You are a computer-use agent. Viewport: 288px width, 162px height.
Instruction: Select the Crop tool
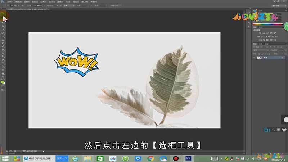click(x=3, y=26)
